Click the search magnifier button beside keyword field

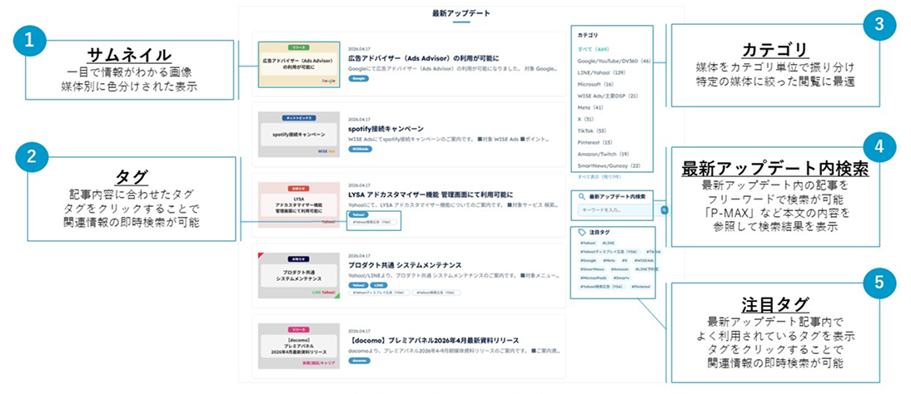point(664,210)
